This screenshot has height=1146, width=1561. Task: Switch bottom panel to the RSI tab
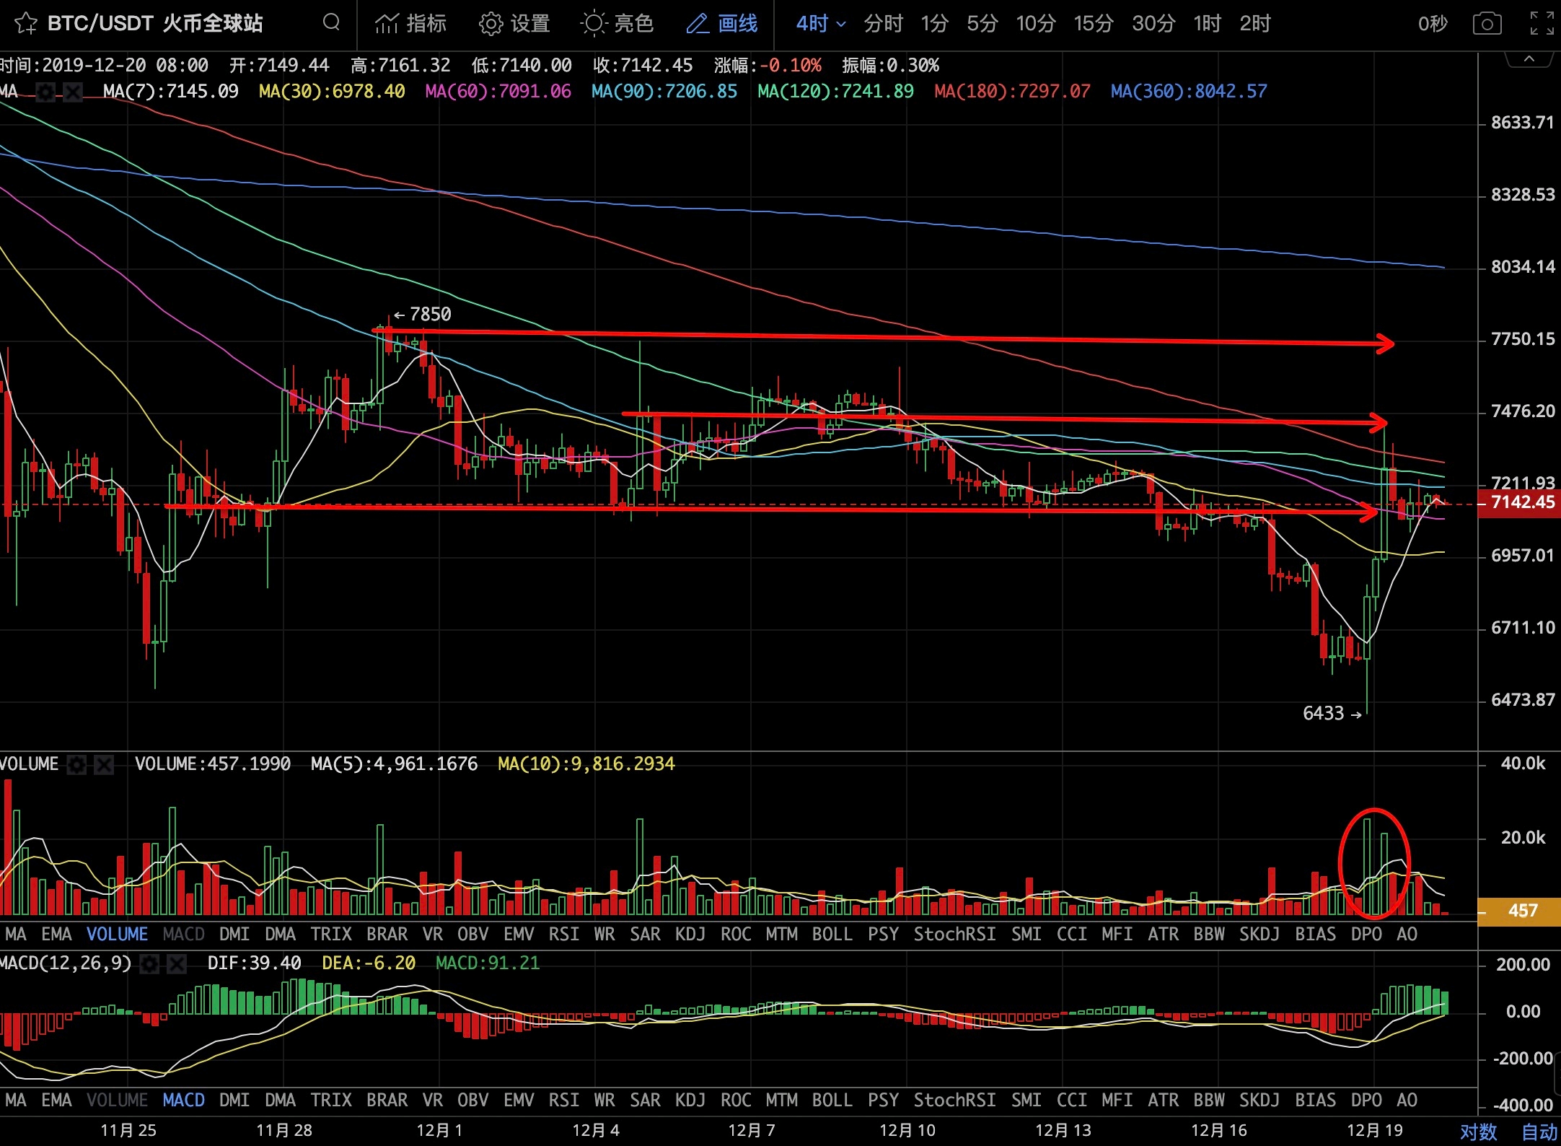tap(563, 1101)
